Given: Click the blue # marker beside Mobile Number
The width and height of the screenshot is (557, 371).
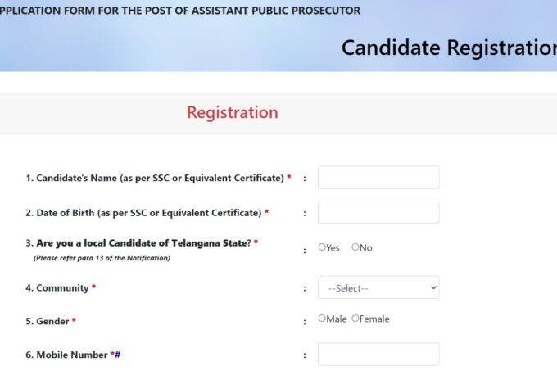Looking at the screenshot, I should [118, 355].
